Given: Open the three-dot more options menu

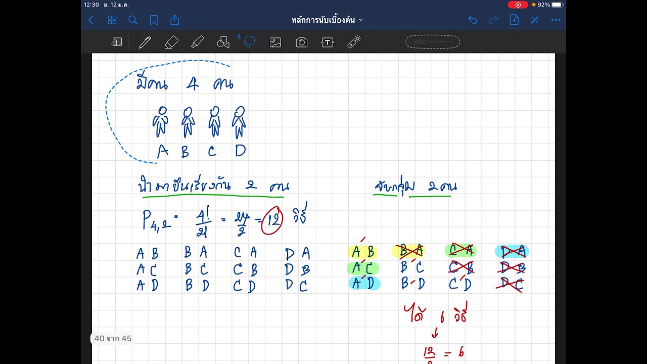Looking at the screenshot, I should [x=556, y=20].
